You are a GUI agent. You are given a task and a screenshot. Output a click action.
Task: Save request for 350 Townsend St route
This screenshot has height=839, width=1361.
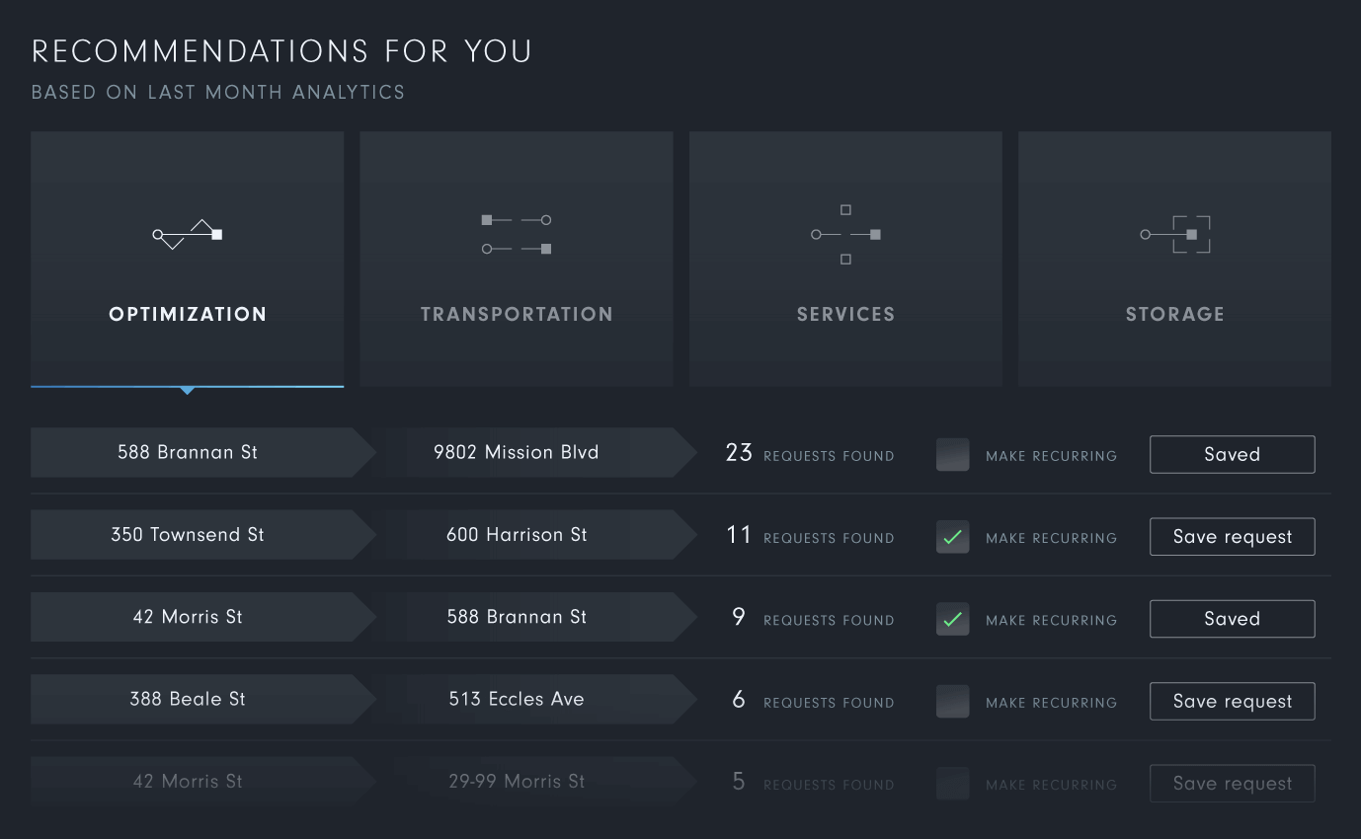point(1233,537)
